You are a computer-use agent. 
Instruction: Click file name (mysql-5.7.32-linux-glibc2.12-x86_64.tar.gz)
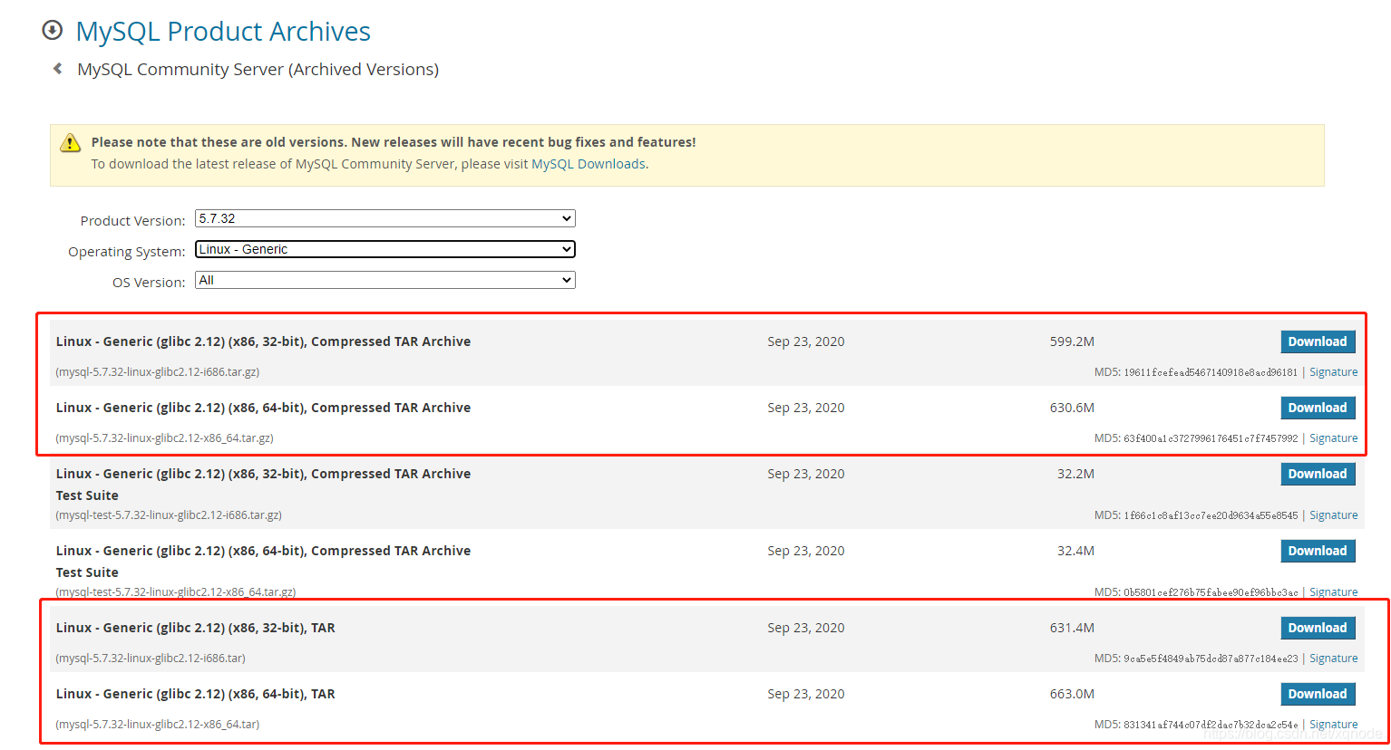coord(164,438)
